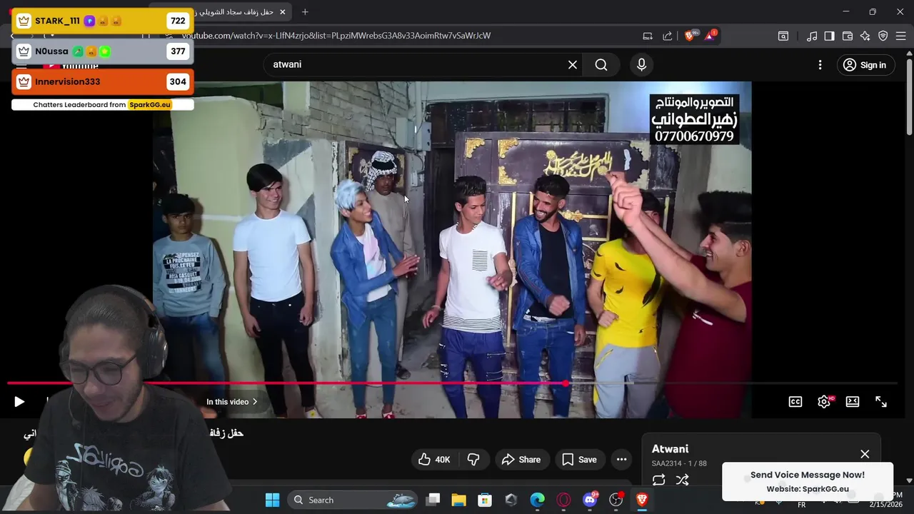Open Discord from the taskbar
This screenshot has height=514, width=914.
590,500
